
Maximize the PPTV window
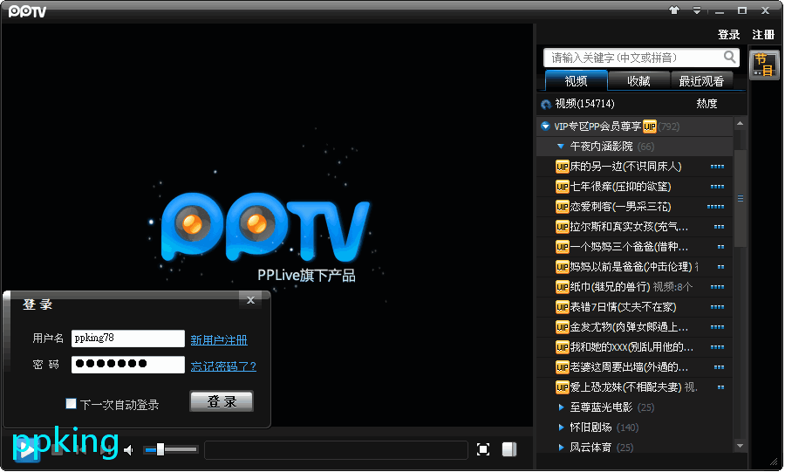click(742, 10)
